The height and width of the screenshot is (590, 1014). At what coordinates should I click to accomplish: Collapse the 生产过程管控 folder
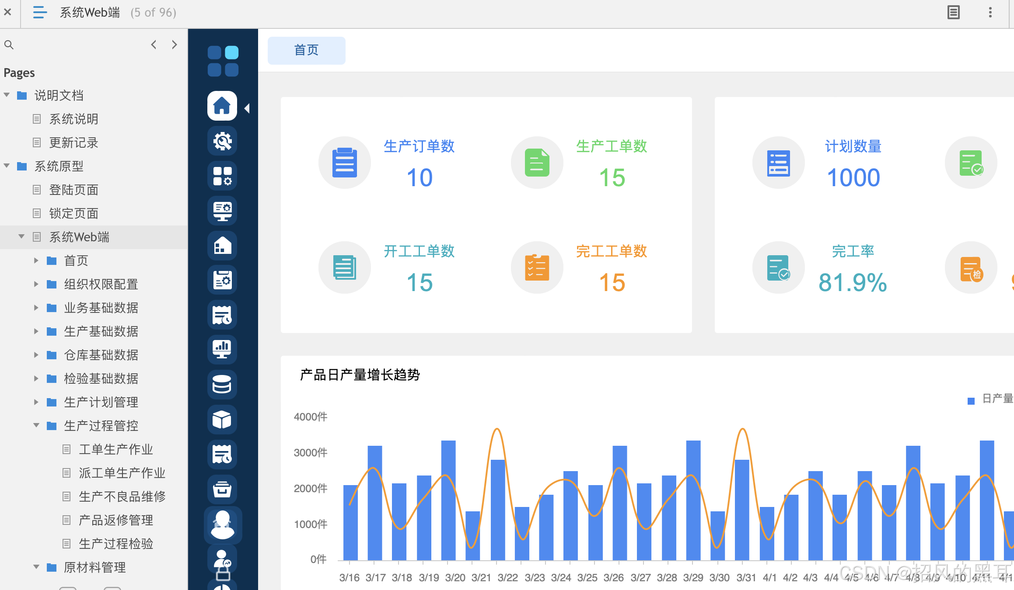(x=36, y=425)
